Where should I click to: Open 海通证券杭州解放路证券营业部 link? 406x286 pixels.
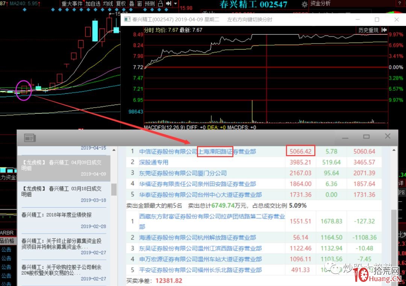click(x=198, y=238)
